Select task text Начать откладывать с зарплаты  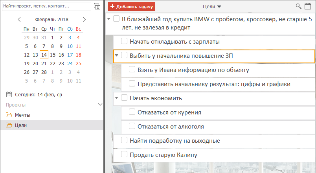click(175, 42)
